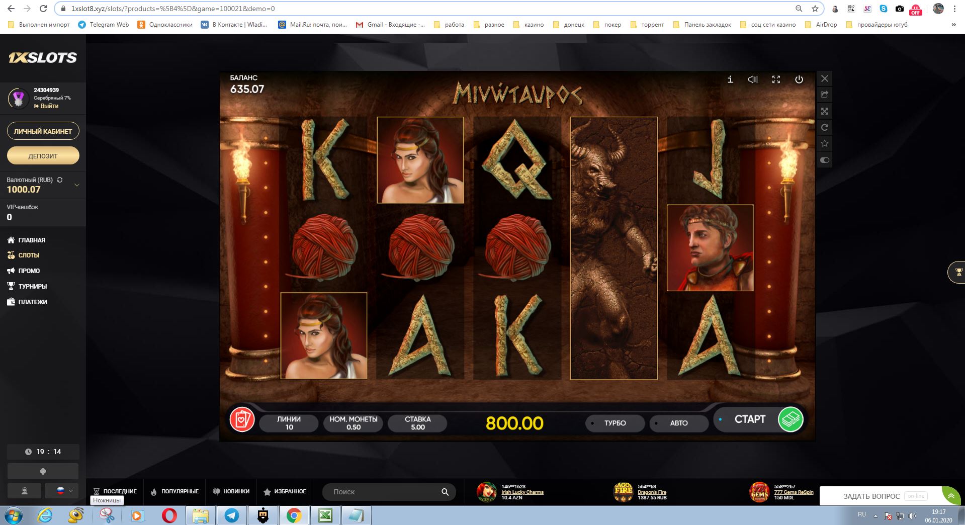Show ПОПУЛЯРНЫЕ popular games tab
The width and height of the screenshot is (965, 525).
point(174,491)
